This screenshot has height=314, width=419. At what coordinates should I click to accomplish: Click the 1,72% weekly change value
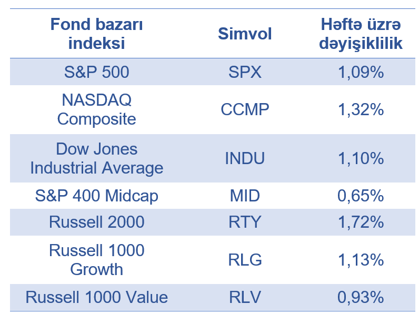pyautogui.click(x=361, y=222)
